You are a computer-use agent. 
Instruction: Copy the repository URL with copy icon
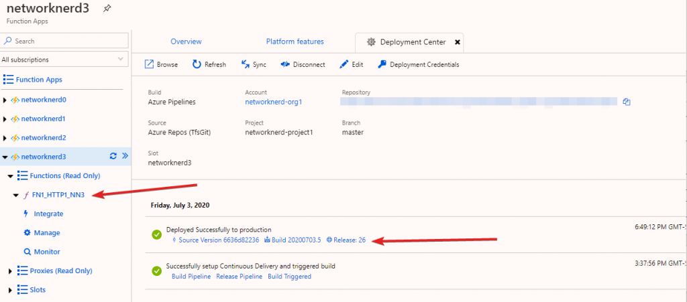(x=627, y=102)
